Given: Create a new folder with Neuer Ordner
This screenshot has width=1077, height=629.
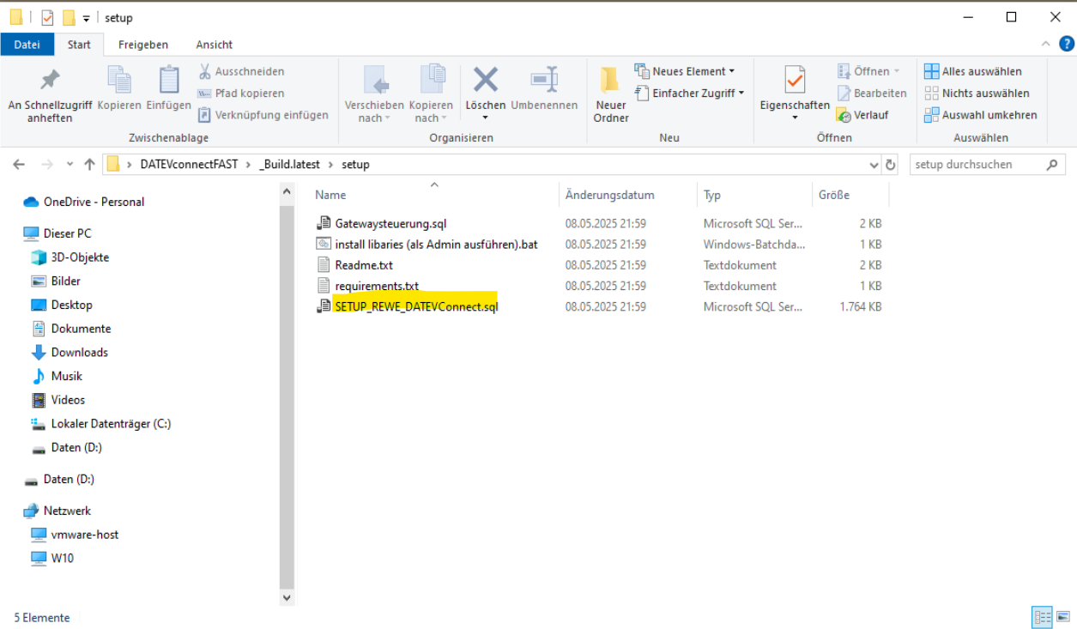Looking at the screenshot, I should click(x=610, y=94).
